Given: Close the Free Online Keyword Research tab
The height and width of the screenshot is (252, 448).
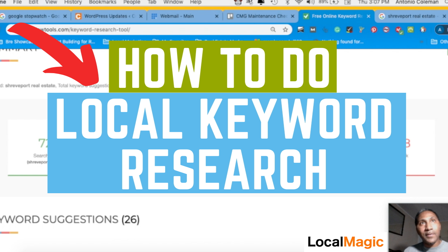Looking at the screenshot, I should click(x=368, y=16).
